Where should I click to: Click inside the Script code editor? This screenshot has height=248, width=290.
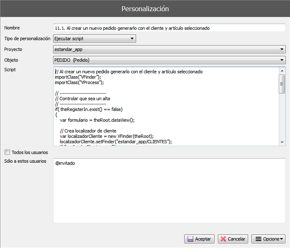pos(166,106)
